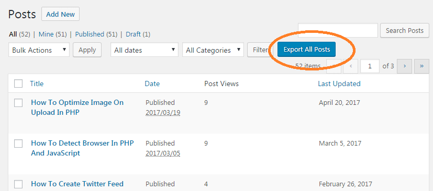
Task: Click Export All Posts button
Action: (306, 50)
